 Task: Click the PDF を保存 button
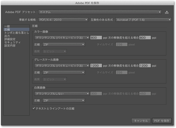click(162, 121)
